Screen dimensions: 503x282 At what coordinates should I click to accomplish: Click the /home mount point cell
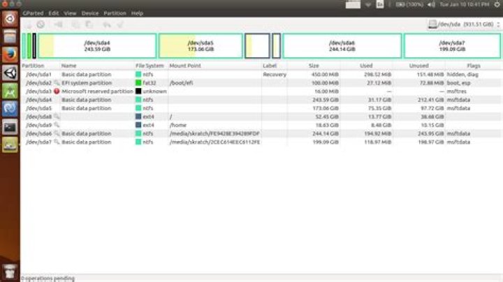pos(178,125)
